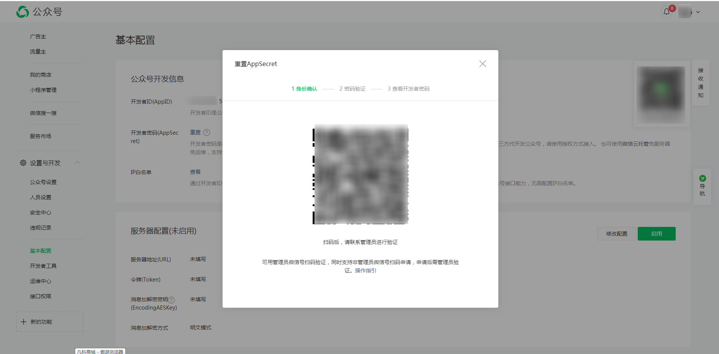Go to 小程序管理
Viewport: 719px width, 354px height.
[43, 90]
